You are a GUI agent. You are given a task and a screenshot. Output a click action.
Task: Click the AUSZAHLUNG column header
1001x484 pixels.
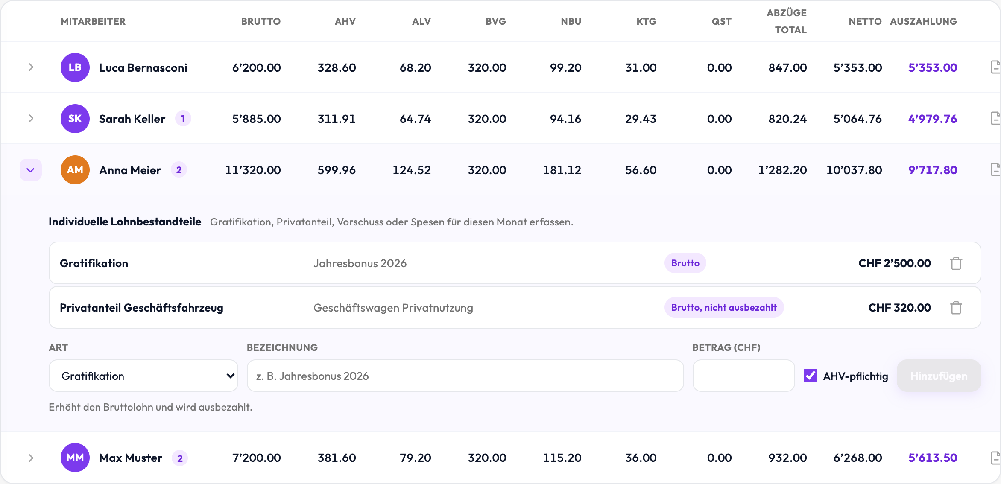coord(923,21)
